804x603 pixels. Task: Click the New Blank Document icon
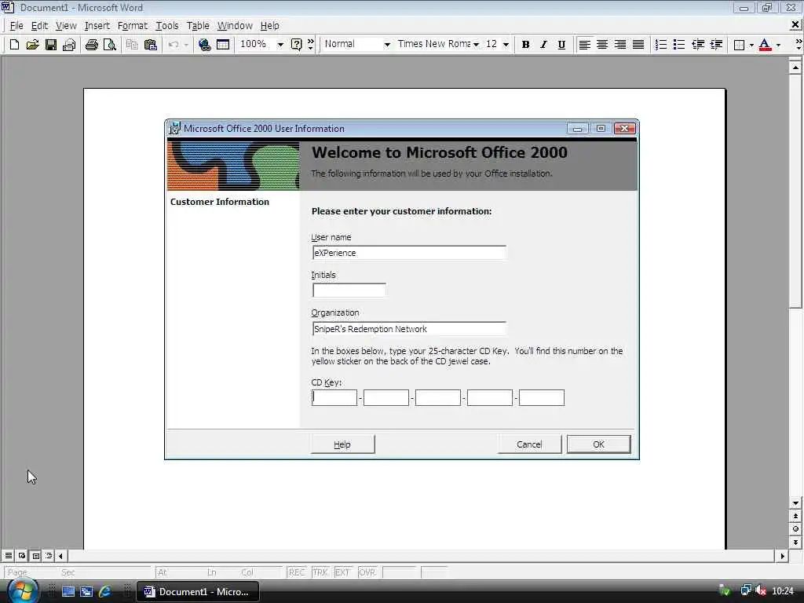point(14,45)
